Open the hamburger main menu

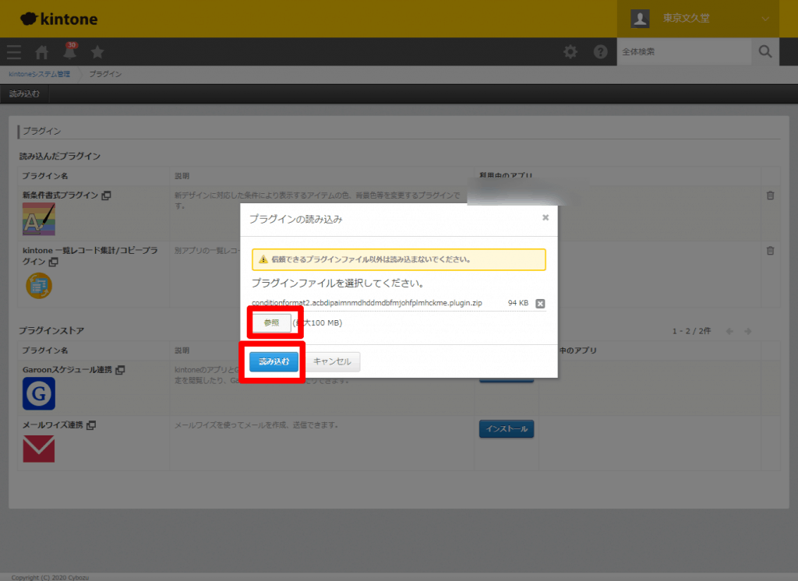pyautogui.click(x=14, y=52)
